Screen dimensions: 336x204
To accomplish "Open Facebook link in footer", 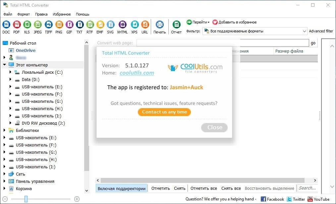I will point(272,199).
